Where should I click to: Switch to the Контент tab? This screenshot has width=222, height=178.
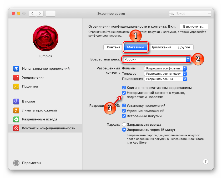click(x=114, y=47)
